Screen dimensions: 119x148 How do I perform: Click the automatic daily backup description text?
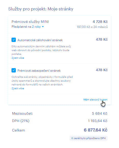point(41,50)
